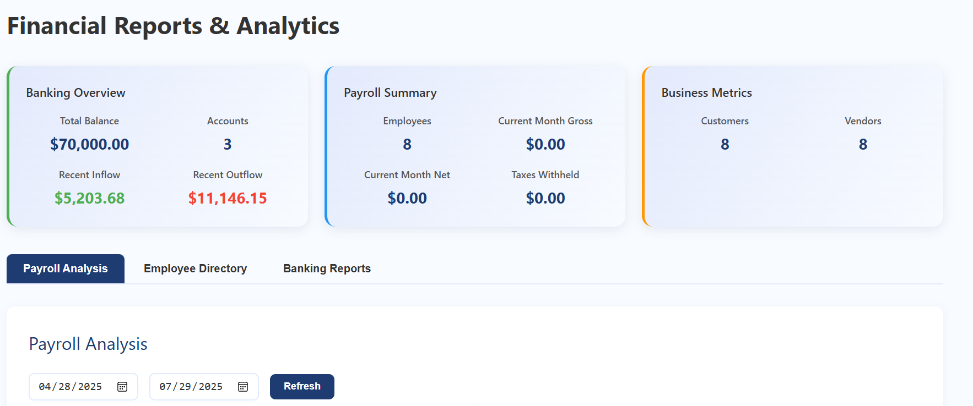Screen dimensions: 973x406
Task: Click the Recent Inflow amount $5,203.68
Action: 89,198
